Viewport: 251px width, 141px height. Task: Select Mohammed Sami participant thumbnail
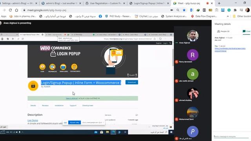click(193, 112)
